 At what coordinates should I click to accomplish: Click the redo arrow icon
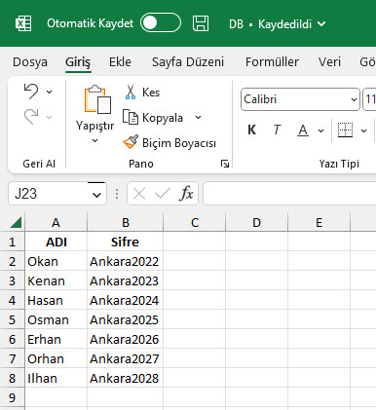click(x=31, y=117)
